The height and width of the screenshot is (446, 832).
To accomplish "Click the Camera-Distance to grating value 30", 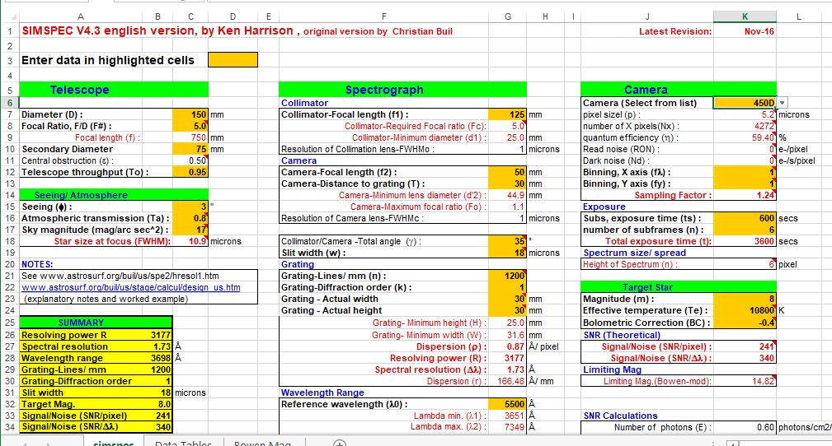I will [x=507, y=184].
